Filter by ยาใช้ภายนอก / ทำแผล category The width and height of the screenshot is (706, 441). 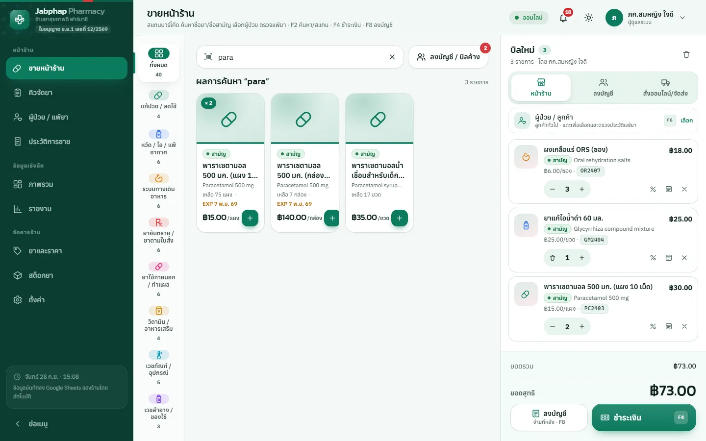pos(158,279)
